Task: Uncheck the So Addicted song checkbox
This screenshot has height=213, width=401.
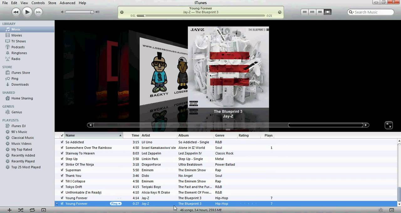Action: tap(62, 142)
